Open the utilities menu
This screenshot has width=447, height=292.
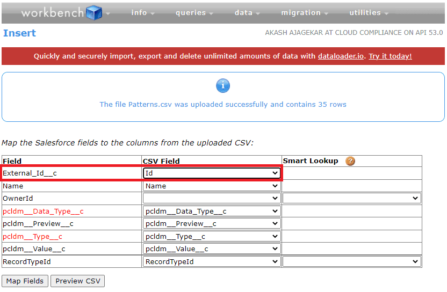[369, 13]
